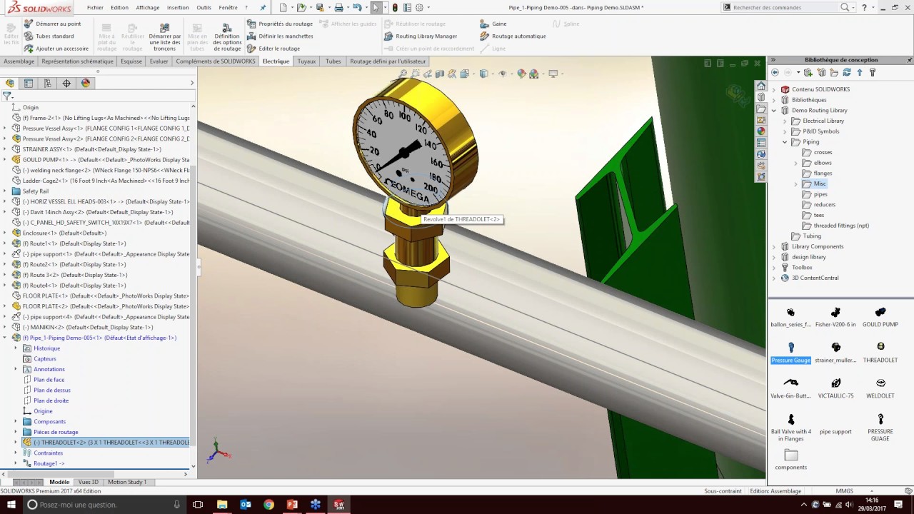914x514 pixels.
Task: Select the WELDOLET library part
Action: pyautogui.click(x=880, y=388)
